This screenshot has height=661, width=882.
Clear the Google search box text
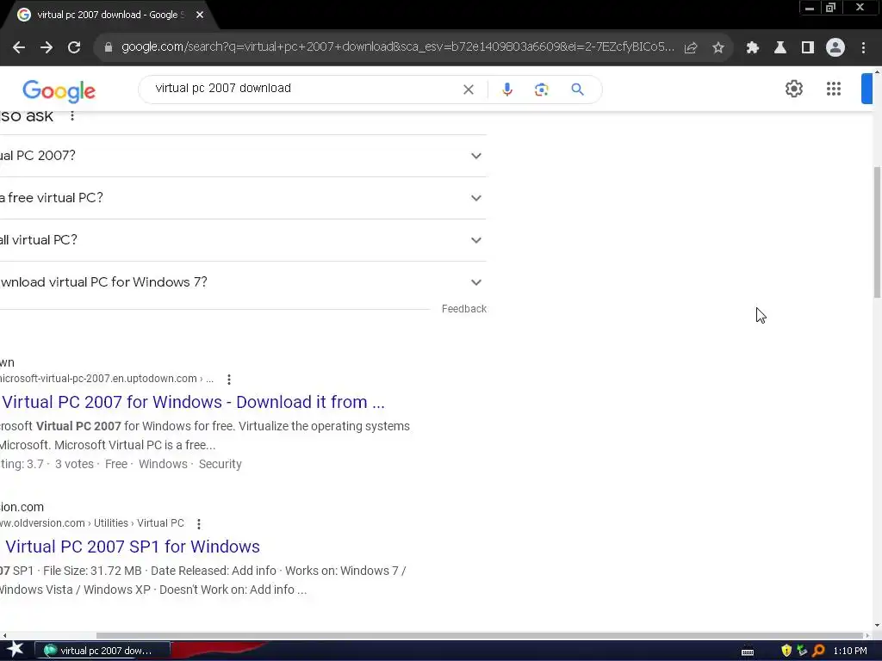[468, 90]
